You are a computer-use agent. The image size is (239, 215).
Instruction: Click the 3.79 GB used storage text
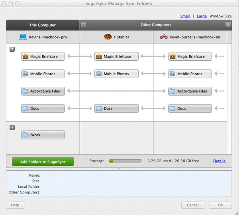(159, 161)
